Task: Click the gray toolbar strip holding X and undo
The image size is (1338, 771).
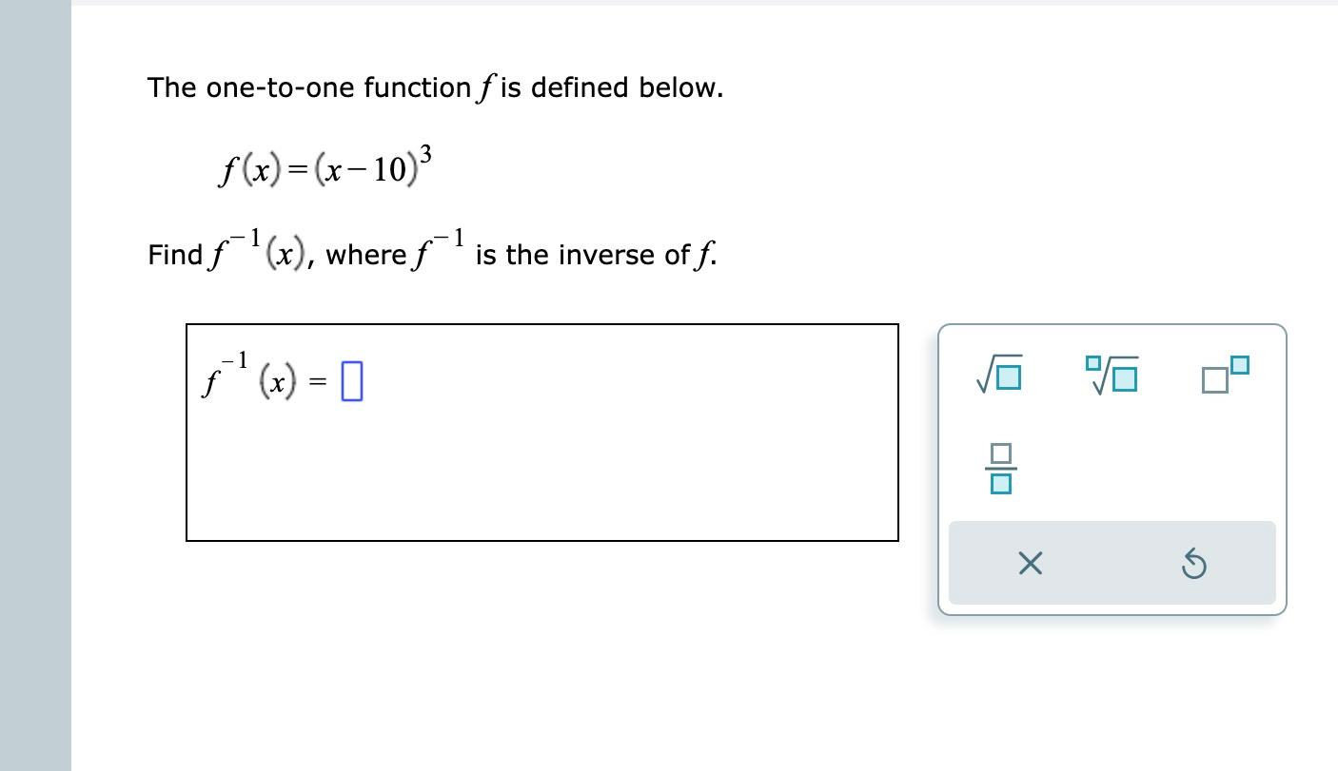Action: point(1112,563)
